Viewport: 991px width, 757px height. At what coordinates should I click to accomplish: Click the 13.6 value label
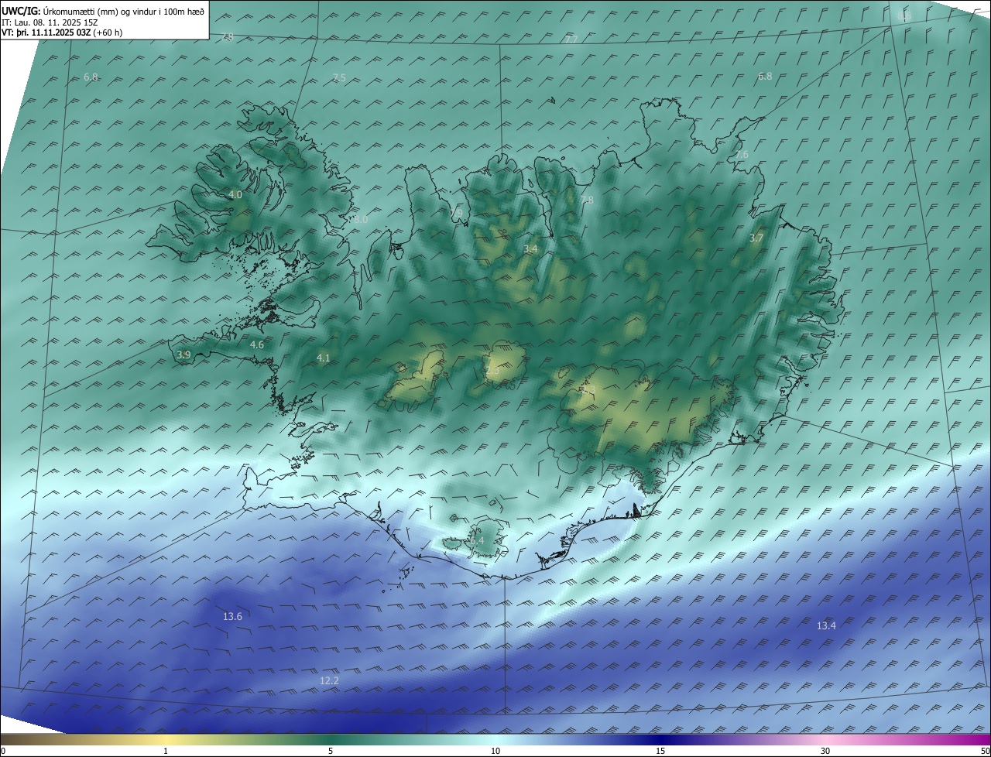(x=232, y=617)
